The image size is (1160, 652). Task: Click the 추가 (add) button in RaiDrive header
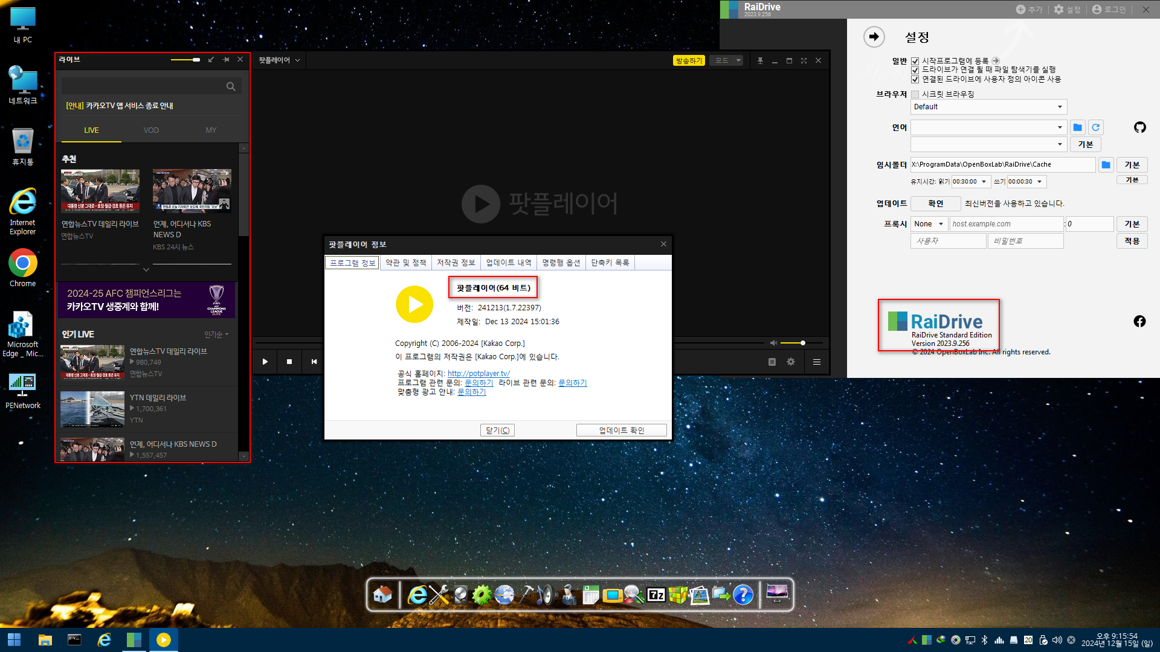pos(1029,10)
